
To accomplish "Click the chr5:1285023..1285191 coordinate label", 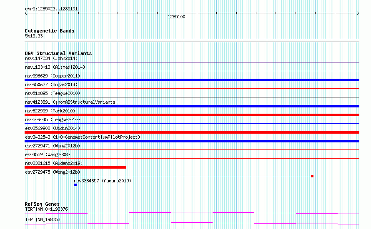I will (51, 9).
